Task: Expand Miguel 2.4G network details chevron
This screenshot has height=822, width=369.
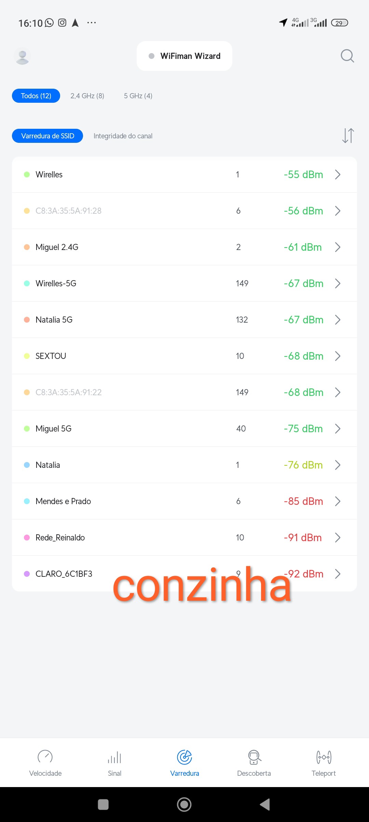Action: tap(338, 247)
